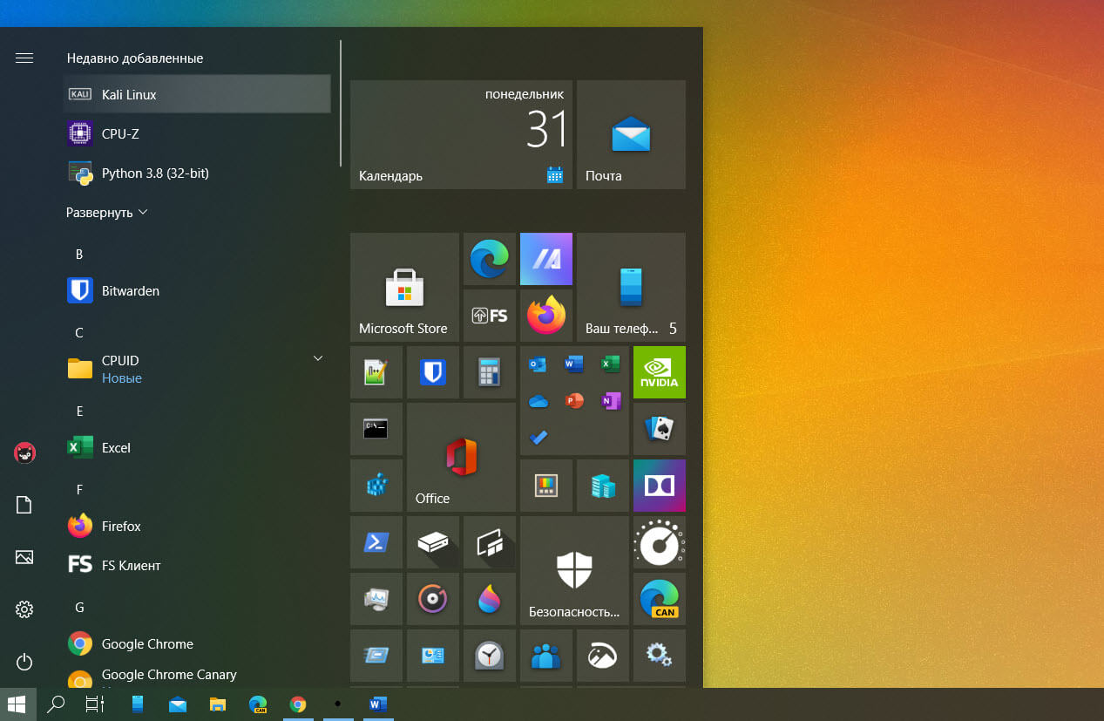The width and height of the screenshot is (1104, 721).
Task: Open the Bitwarden shield tile
Action: tap(433, 372)
